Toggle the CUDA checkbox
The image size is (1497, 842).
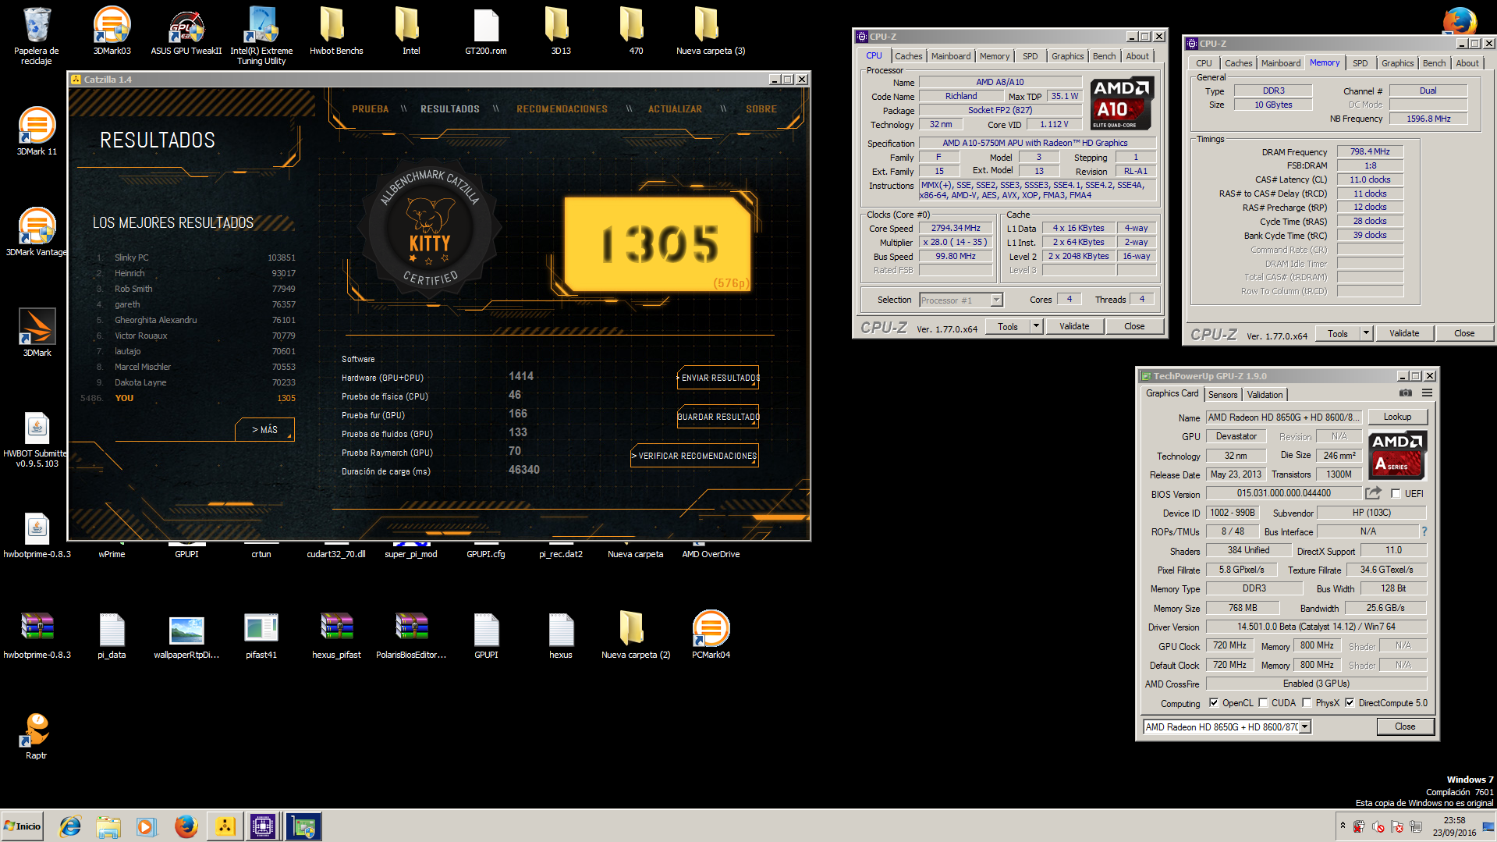(1263, 702)
